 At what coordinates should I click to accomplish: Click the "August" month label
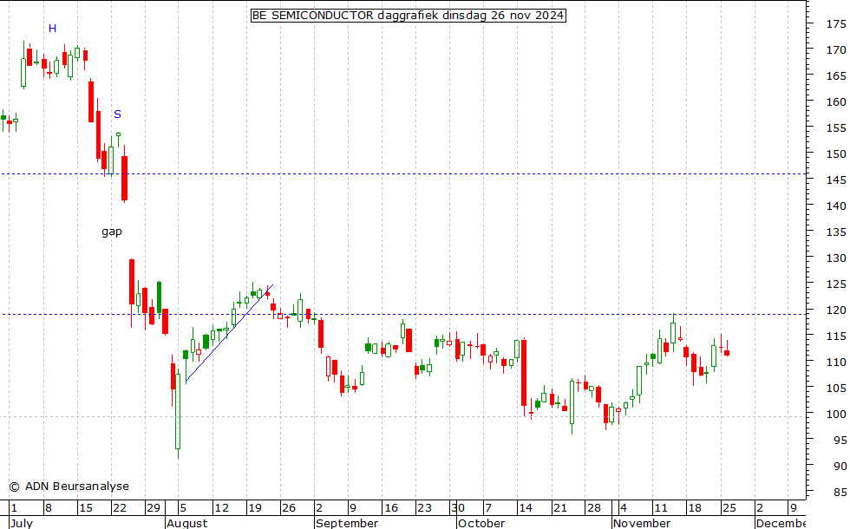187,523
